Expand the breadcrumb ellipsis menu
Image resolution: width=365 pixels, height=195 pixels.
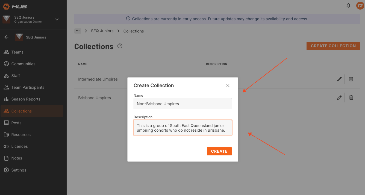[78, 31]
